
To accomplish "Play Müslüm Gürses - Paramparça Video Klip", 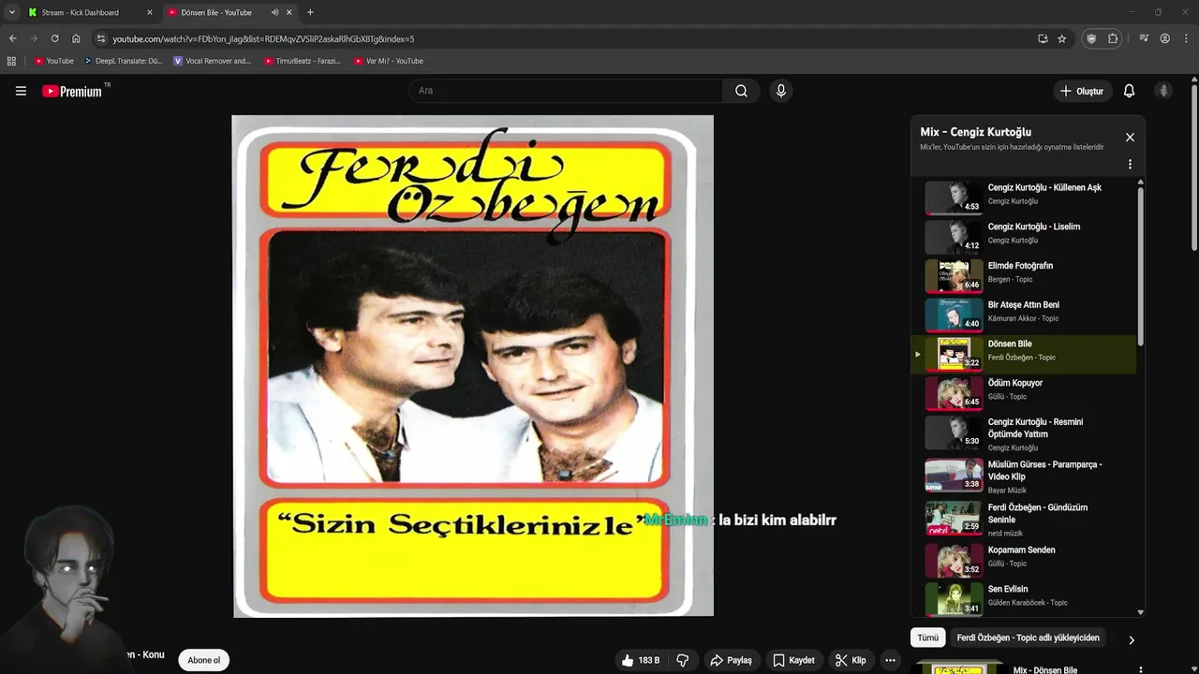I will pyautogui.click(x=1025, y=476).
